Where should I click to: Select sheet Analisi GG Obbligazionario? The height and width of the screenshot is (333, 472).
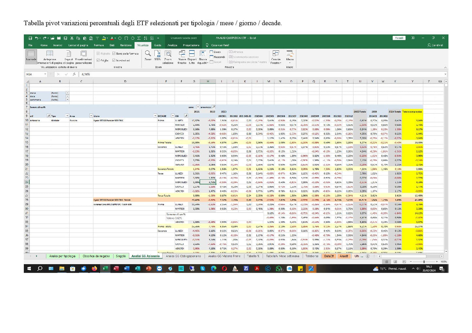pos(183,256)
